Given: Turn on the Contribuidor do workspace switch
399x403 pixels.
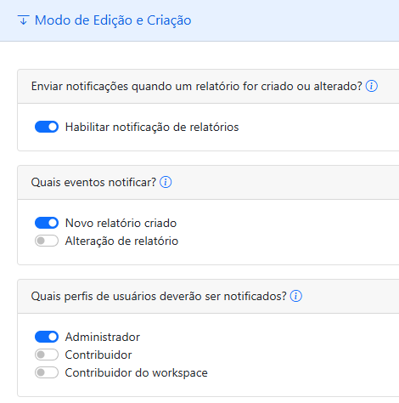Looking at the screenshot, I should [47, 372].
